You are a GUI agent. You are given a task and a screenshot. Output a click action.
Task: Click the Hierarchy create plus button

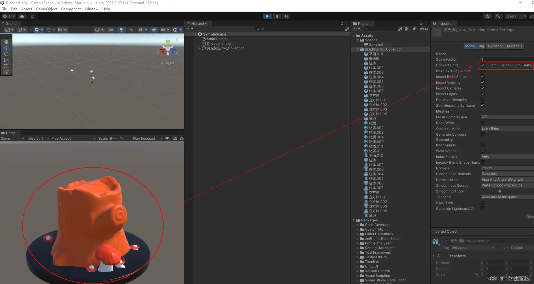click(190, 29)
